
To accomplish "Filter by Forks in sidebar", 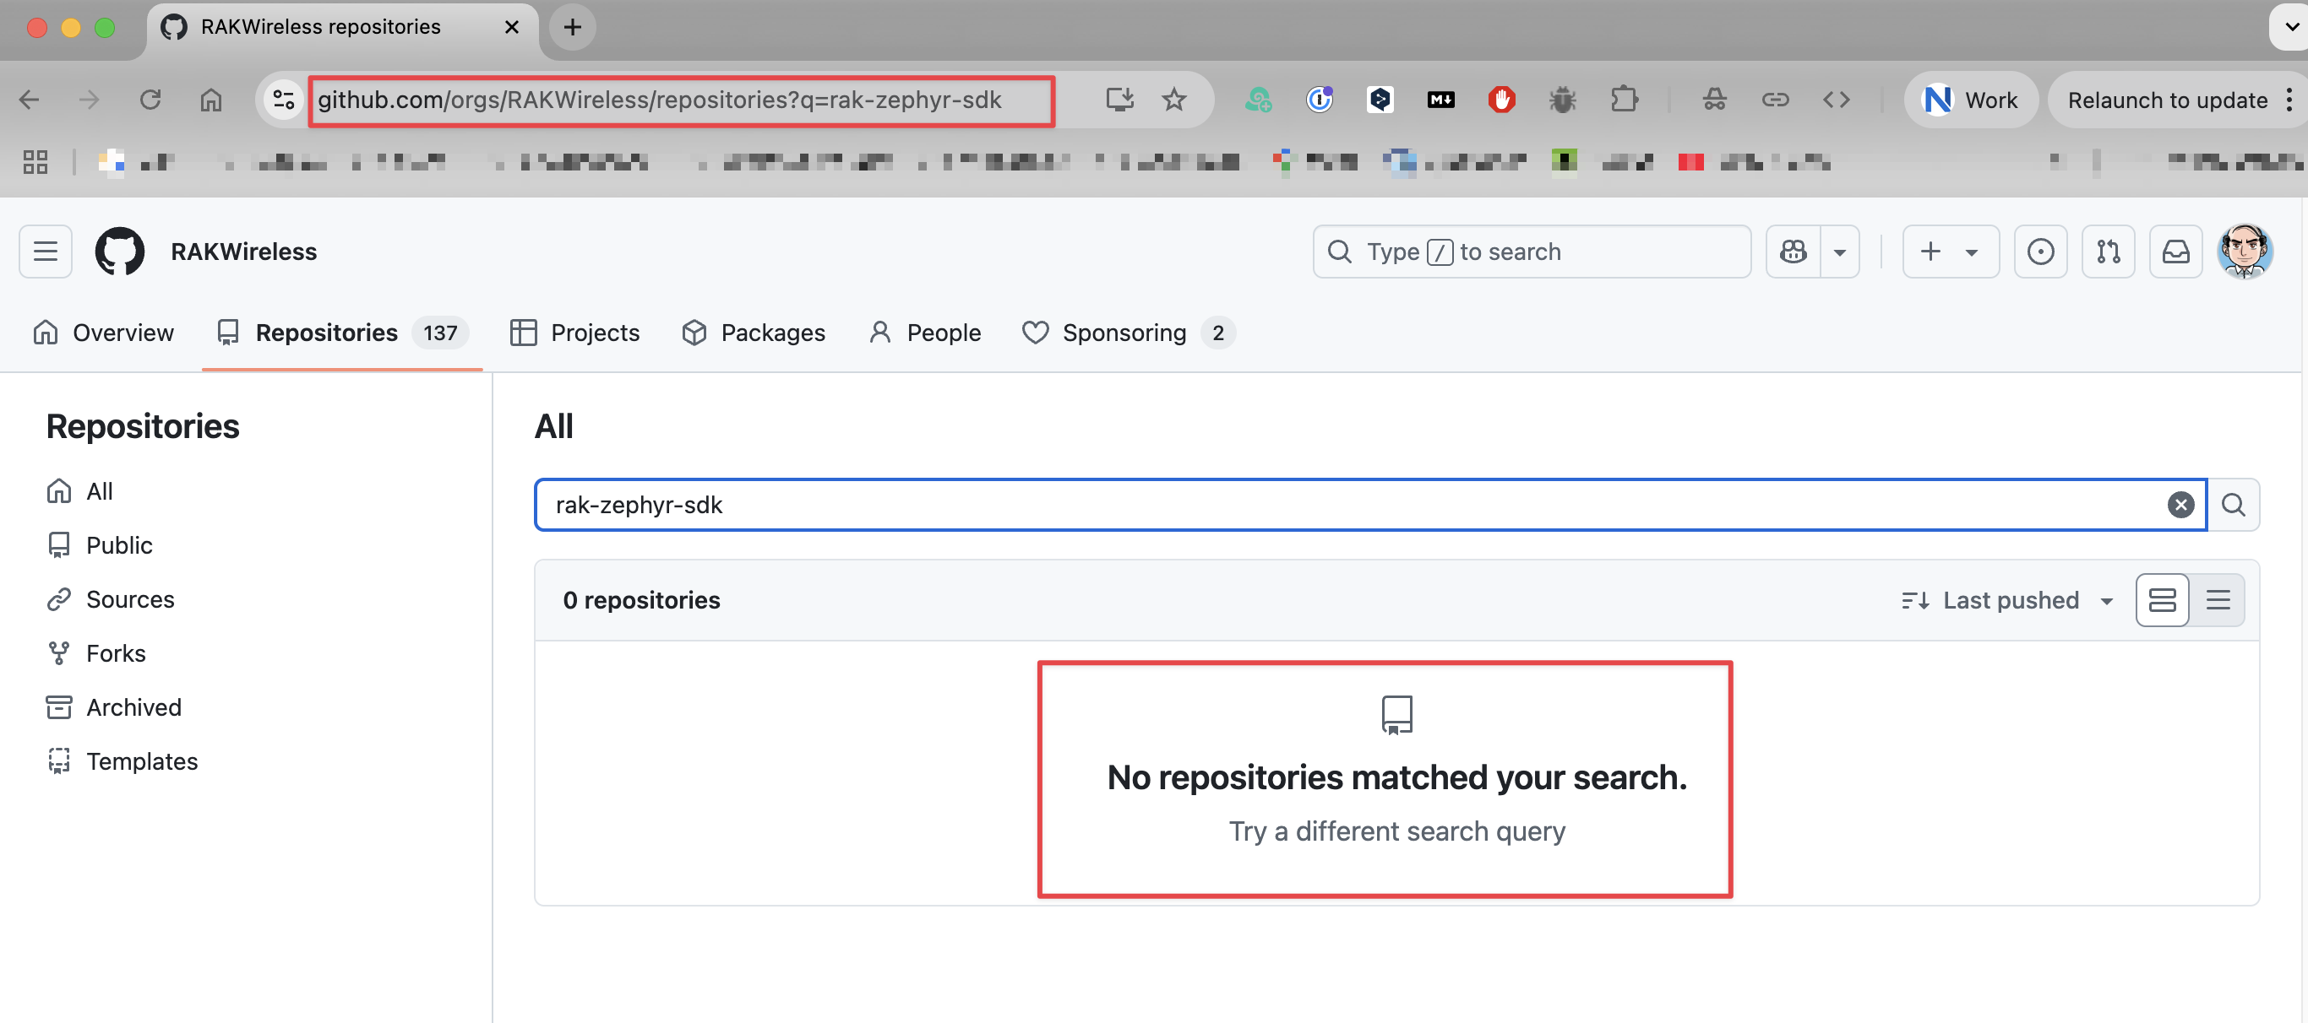I will pos(116,653).
